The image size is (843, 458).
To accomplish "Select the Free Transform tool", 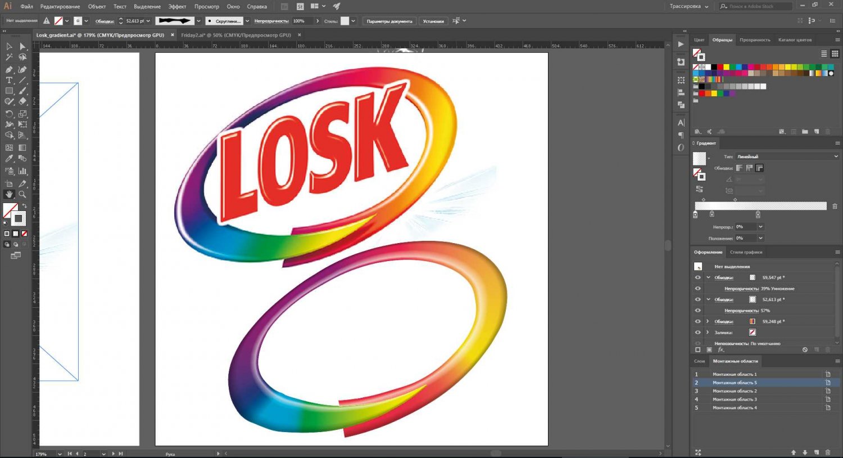I will [x=22, y=124].
